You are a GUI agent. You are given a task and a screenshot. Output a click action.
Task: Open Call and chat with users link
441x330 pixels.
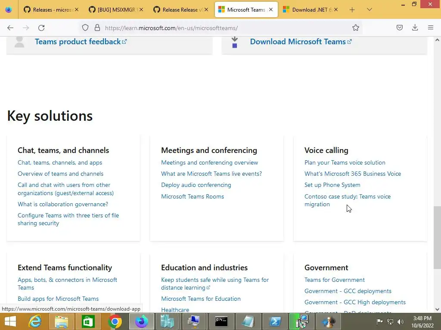click(65, 189)
